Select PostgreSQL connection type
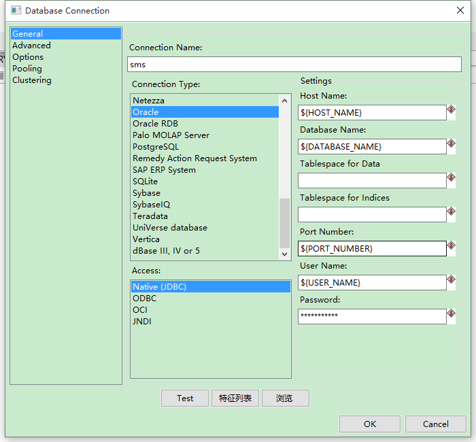Viewport: 476px width, 442px height. [205, 147]
